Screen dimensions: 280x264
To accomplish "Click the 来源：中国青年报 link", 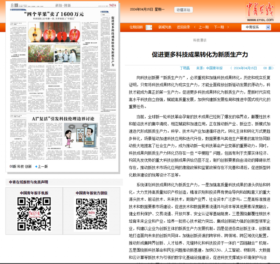I will [209, 68].
